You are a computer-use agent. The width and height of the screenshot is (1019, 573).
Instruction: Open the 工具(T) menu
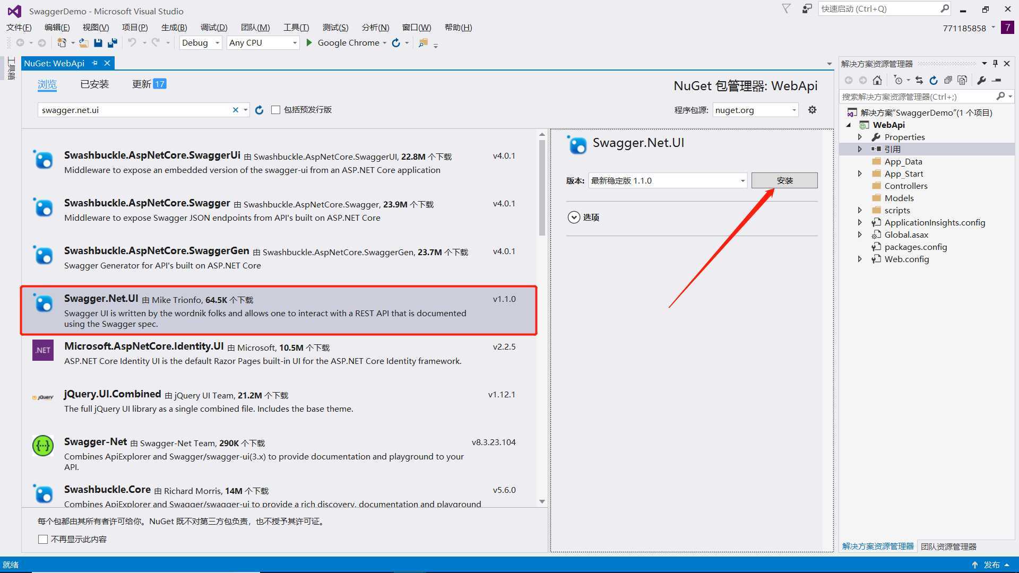click(296, 28)
